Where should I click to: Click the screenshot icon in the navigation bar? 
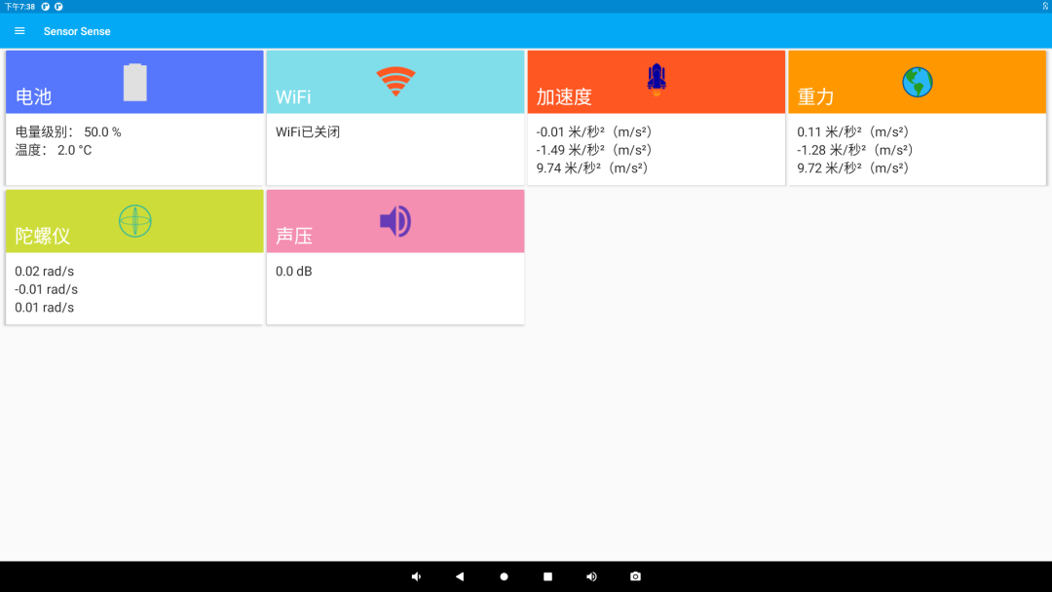[x=635, y=576]
